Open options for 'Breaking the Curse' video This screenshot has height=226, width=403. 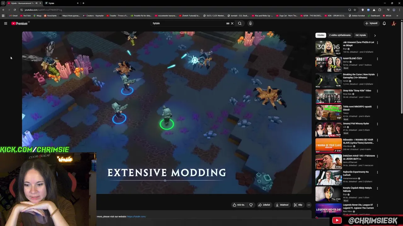377,75
